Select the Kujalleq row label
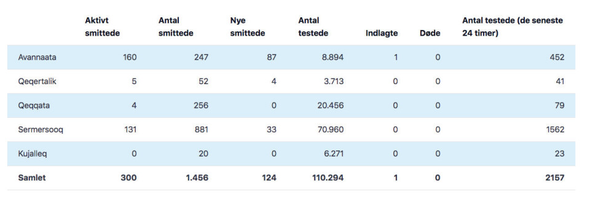 pyautogui.click(x=33, y=153)
